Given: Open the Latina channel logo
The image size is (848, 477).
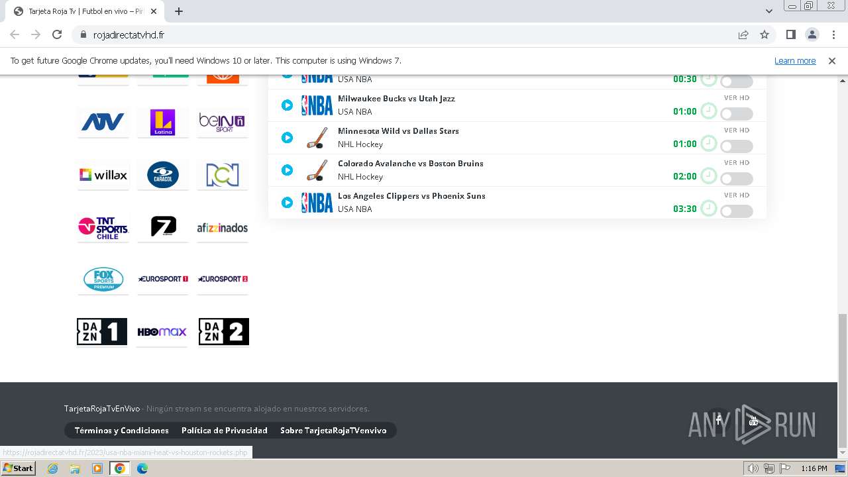Looking at the screenshot, I should click(163, 122).
